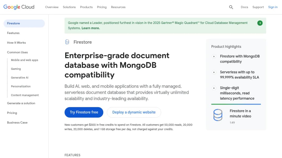Jump to Features in sidebar
Image resolution: width=282 pixels, height=158 pixels.
(13, 33)
